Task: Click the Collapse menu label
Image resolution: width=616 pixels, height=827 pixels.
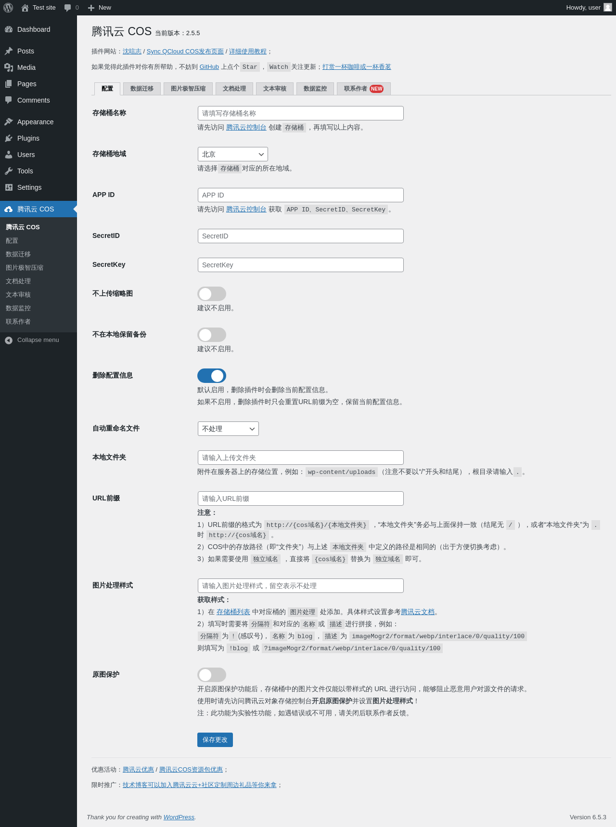Action: [x=38, y=340]
